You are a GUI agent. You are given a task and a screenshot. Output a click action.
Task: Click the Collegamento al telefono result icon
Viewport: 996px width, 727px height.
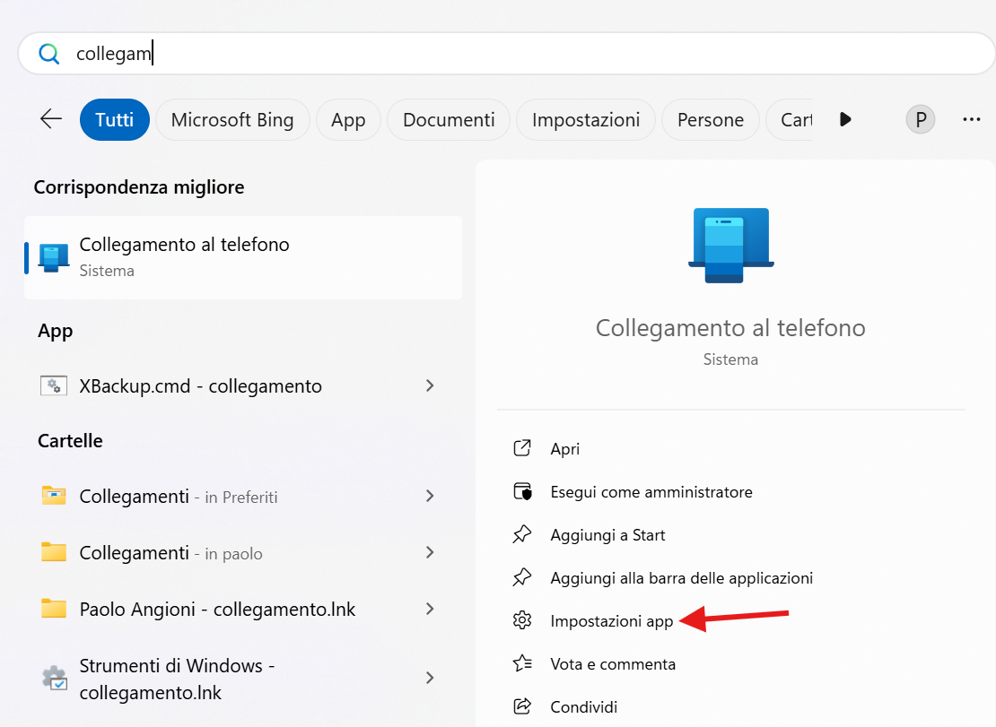coord(54,257)
